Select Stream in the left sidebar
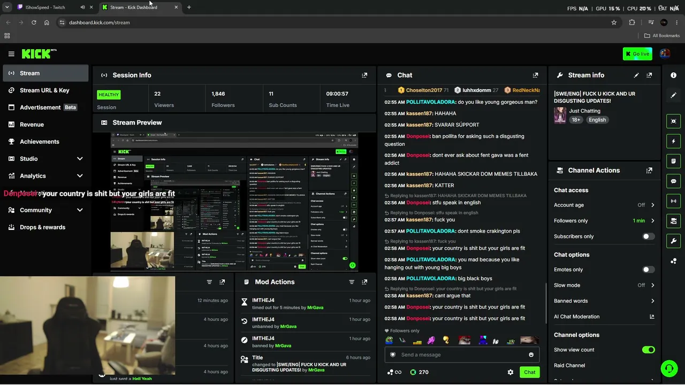The width and height of the screenshot is (685, 385). tap(46, 73)
